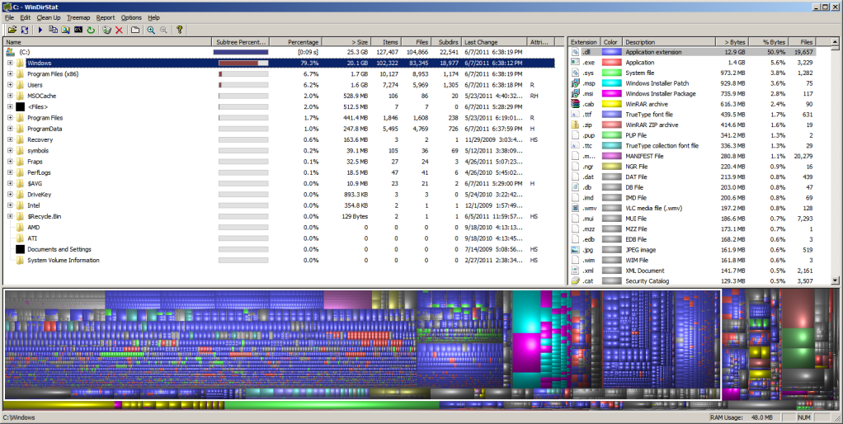Image resolution: width=843 pixels, height=424 pixels.
Task: Sort by the Last Change column header
Action: (x=494, y=42)
